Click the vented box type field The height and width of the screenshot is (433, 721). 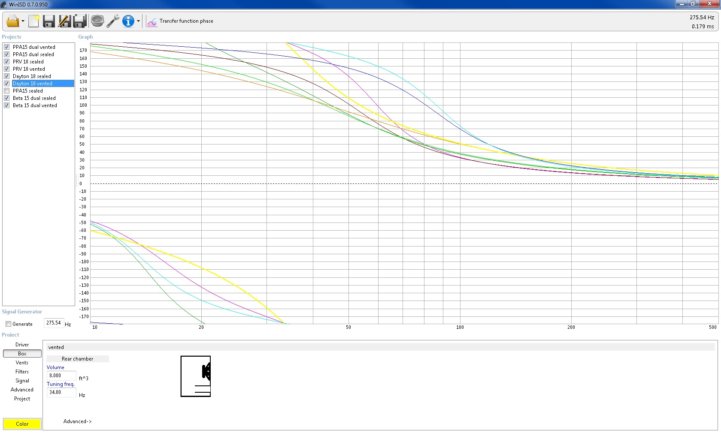click(x=381, y=347)
